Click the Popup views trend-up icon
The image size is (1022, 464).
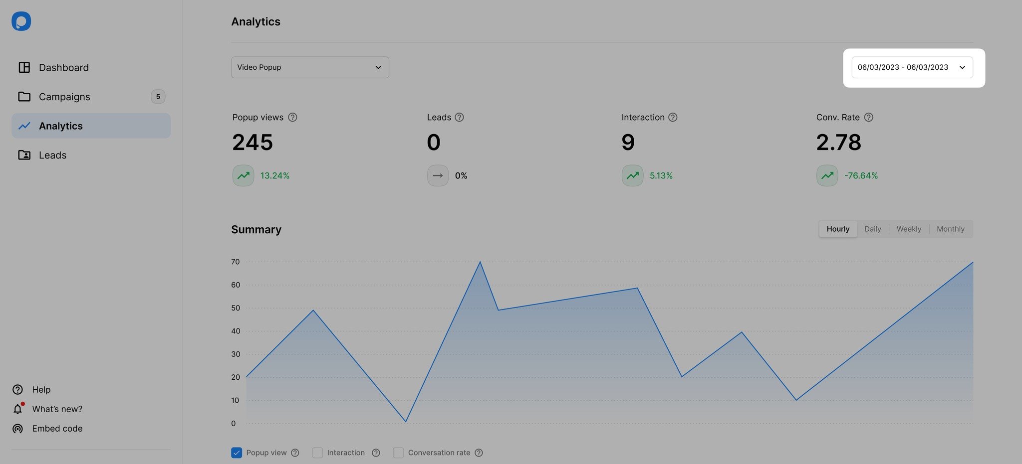(243, 175)
